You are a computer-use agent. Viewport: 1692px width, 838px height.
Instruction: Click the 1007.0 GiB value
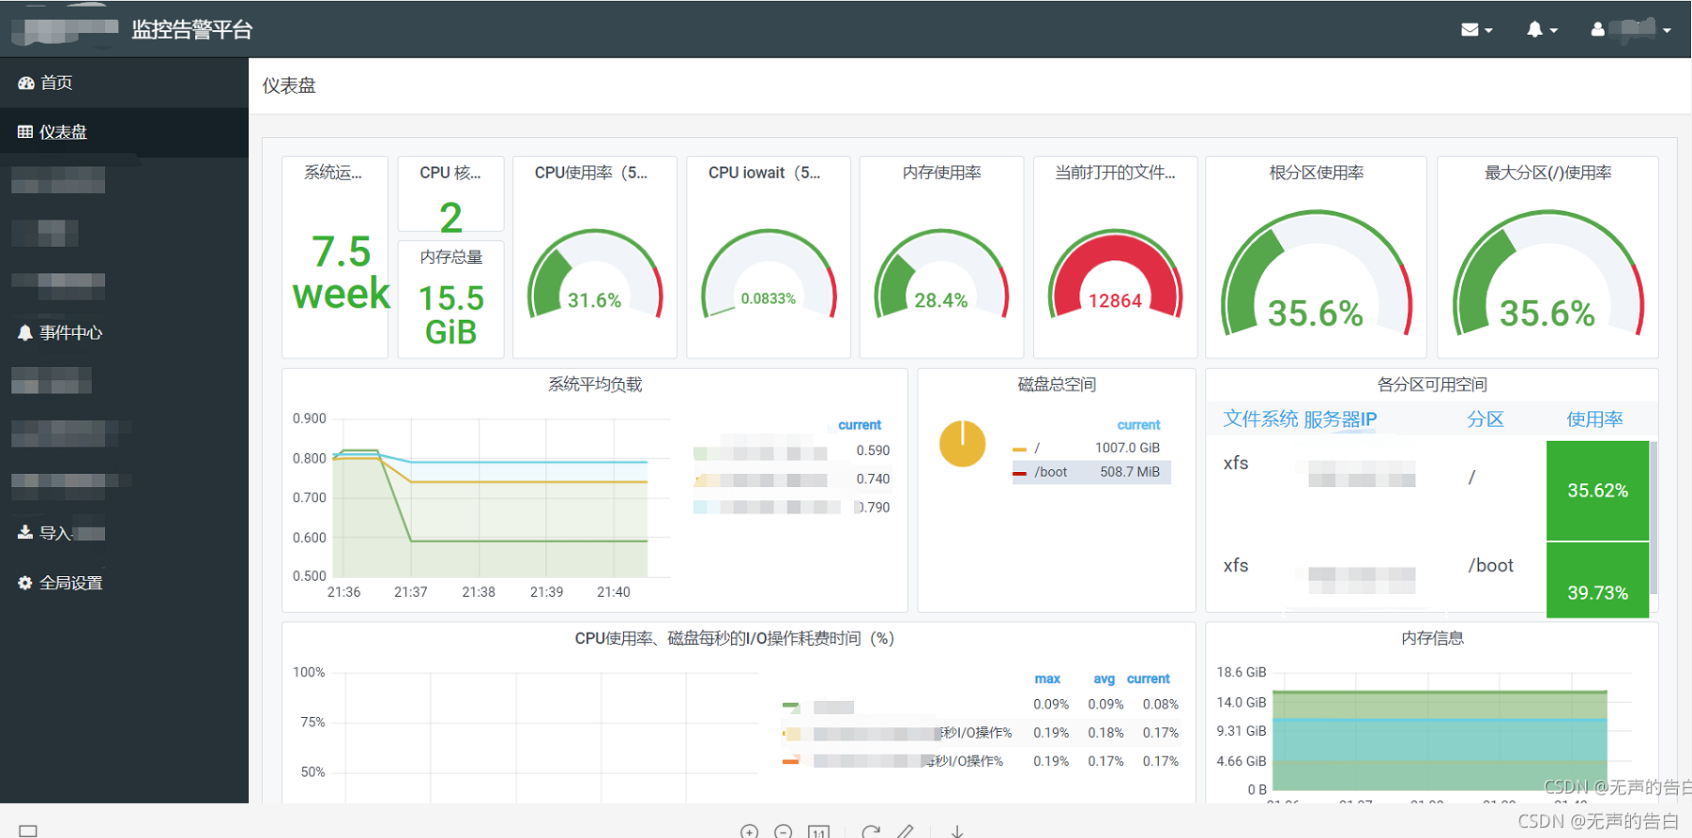[1127, 449]
